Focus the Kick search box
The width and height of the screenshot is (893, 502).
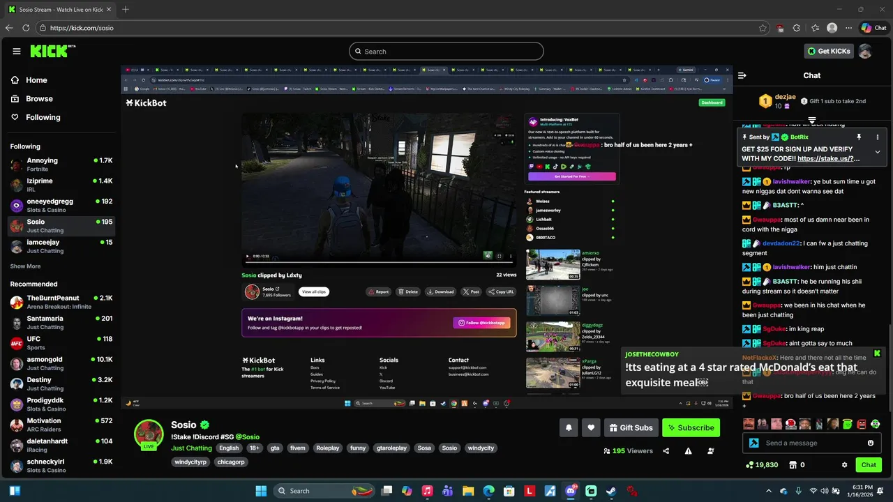(446, 51)
